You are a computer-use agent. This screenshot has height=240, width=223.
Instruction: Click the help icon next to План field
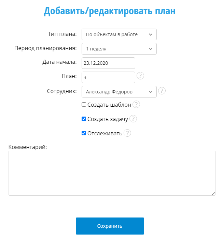pyautogui.click(x=140, y=76)
